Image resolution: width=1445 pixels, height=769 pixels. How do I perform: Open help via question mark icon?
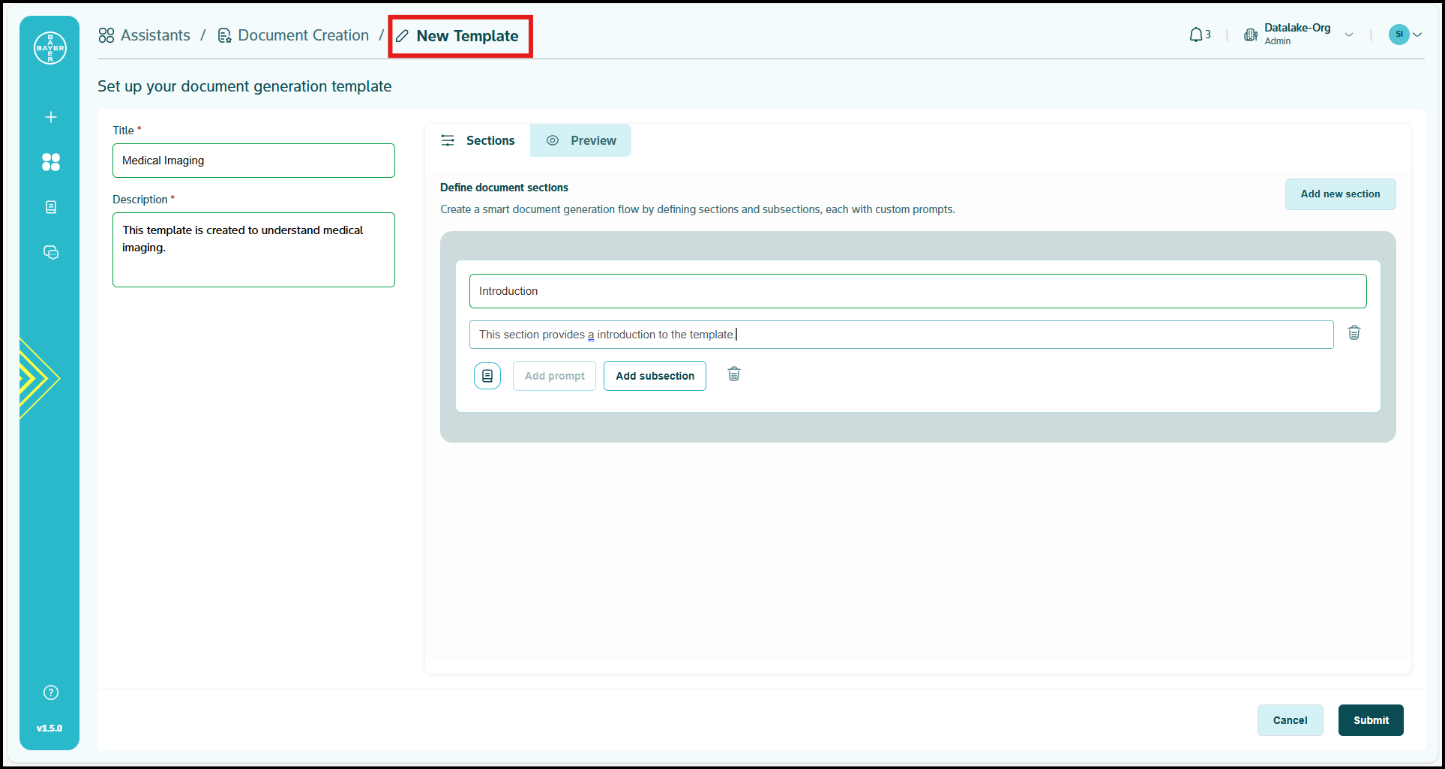51,692
